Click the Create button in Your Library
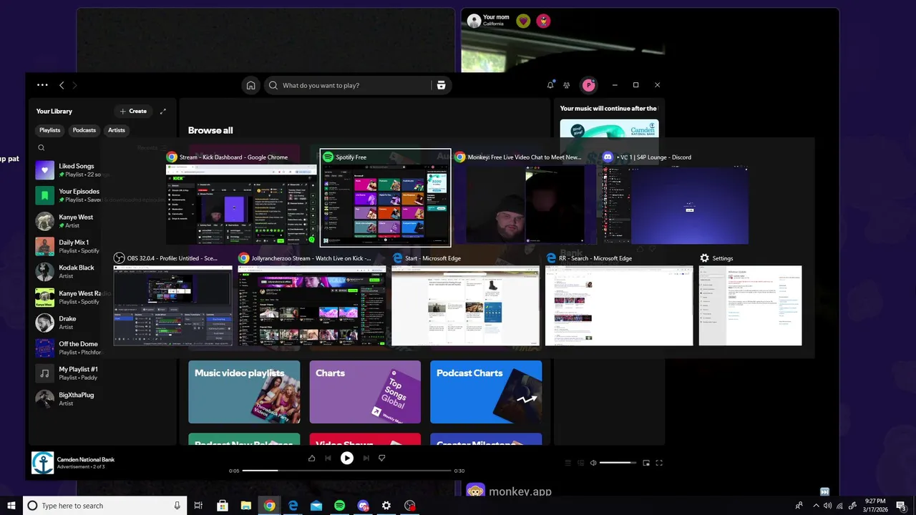Screen dimensions: 916x515 pos(133,111)
